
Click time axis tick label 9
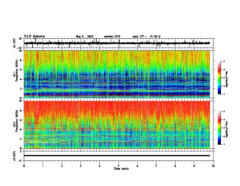(194, 166)
